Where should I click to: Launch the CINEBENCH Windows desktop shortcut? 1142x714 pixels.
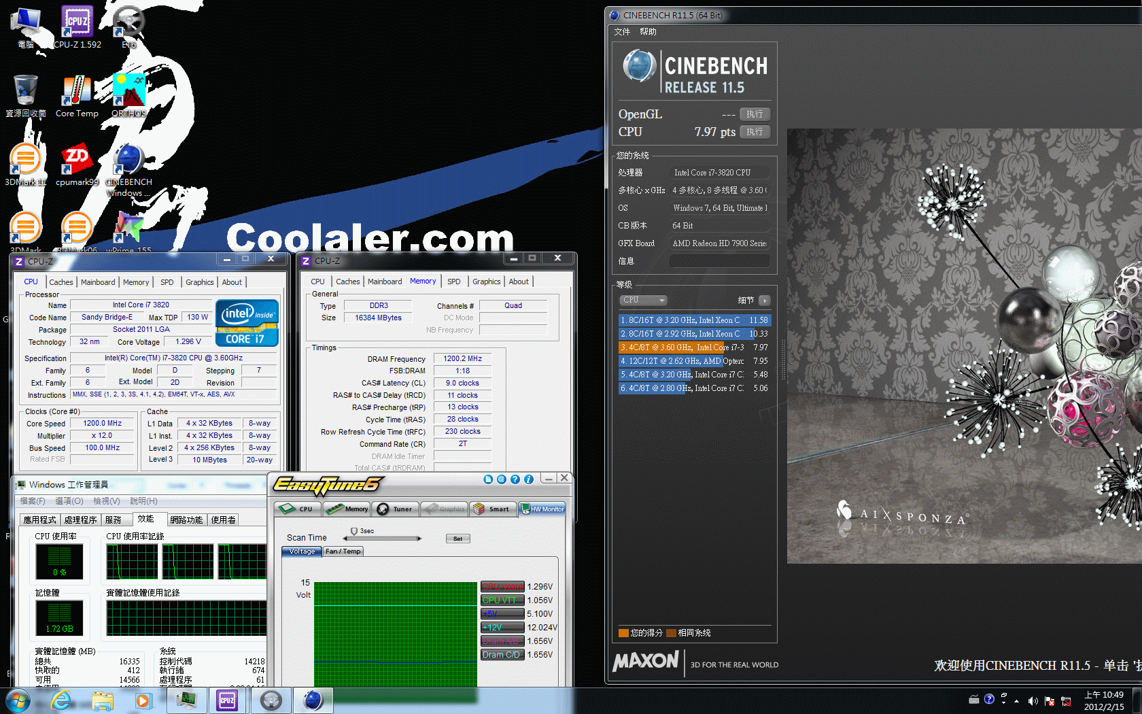pyautogui.click(x=128, y=170)
